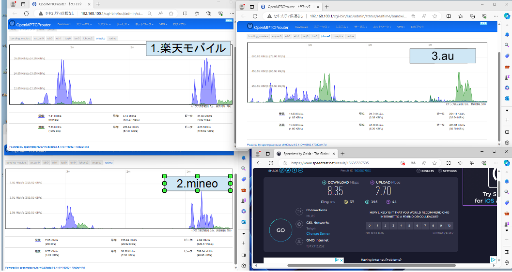
Task: Expand ネットワーク menu in au window
Action: tap(382, 27)
